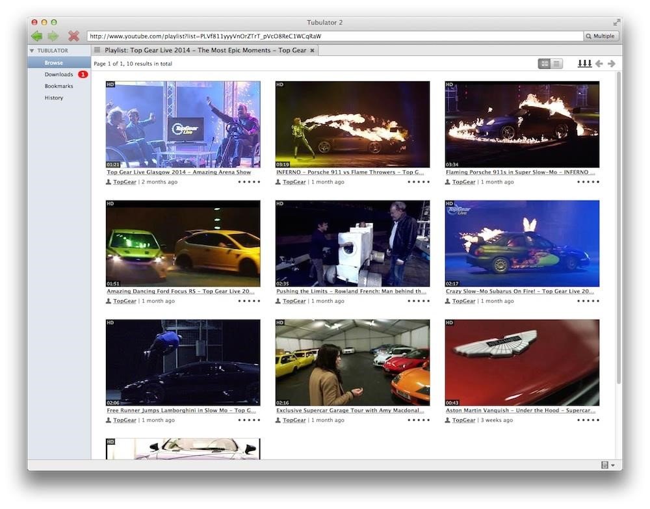
Task: Click user icon under Supercar Garage Tour video
Action: [278, 420]
